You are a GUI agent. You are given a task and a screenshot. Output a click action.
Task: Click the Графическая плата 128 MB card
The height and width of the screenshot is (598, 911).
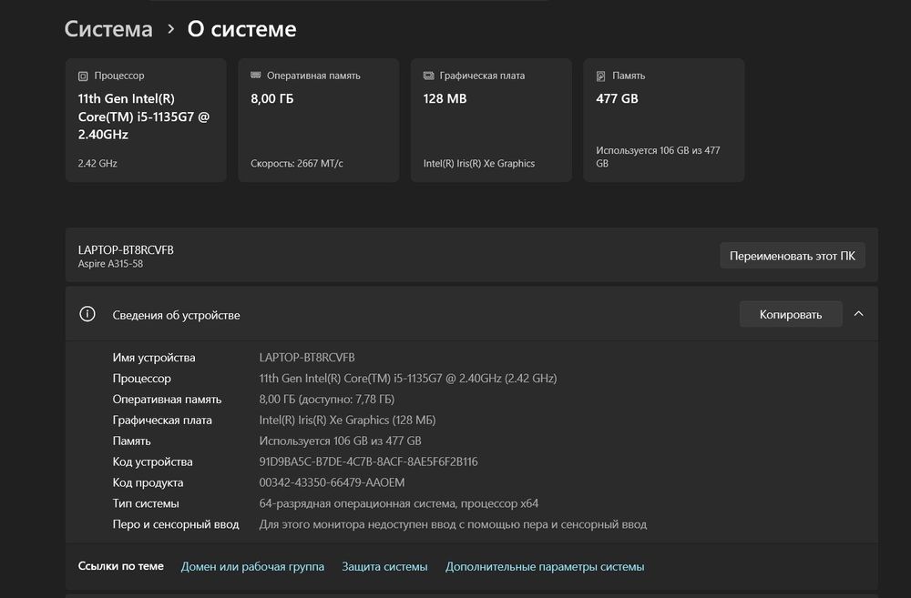click(491, 120)
